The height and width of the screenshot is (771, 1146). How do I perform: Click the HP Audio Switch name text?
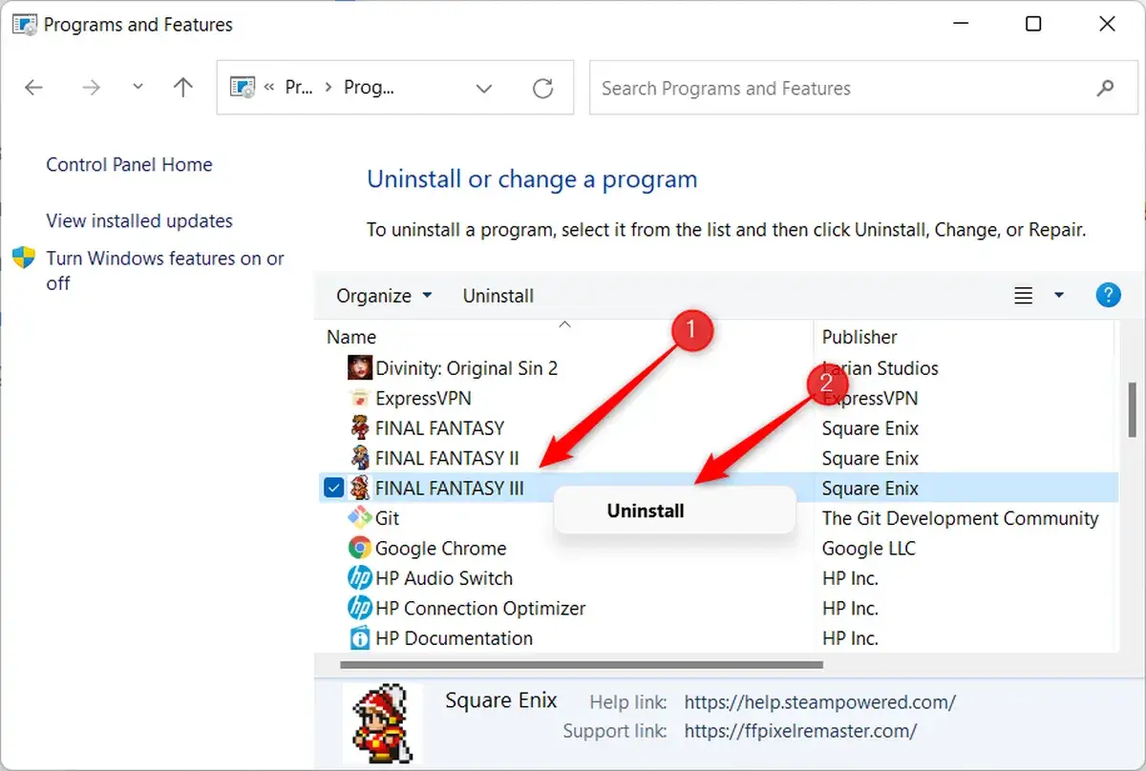click(444, 578)
